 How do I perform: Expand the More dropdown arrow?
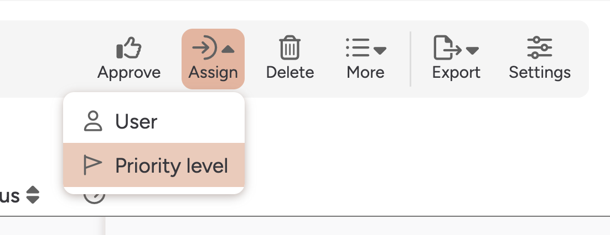(380, 51)
